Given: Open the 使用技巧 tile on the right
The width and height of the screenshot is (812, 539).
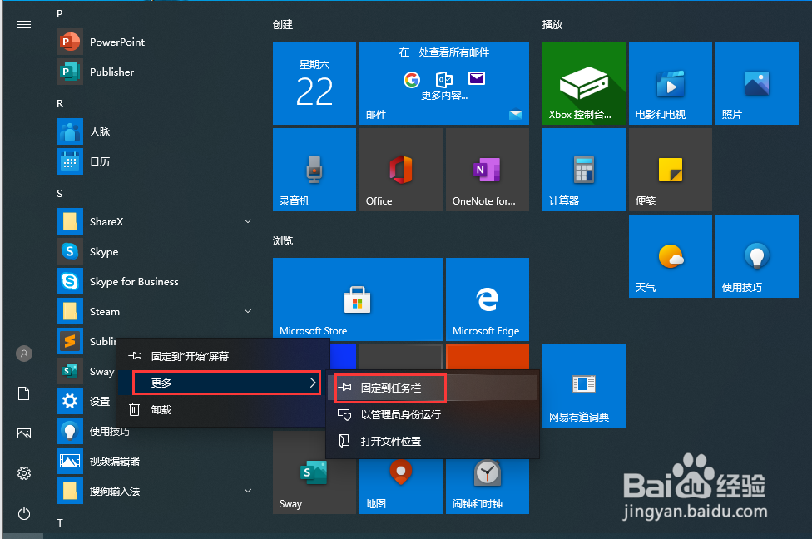Looking at the screenshot, I should coord(756,256).
